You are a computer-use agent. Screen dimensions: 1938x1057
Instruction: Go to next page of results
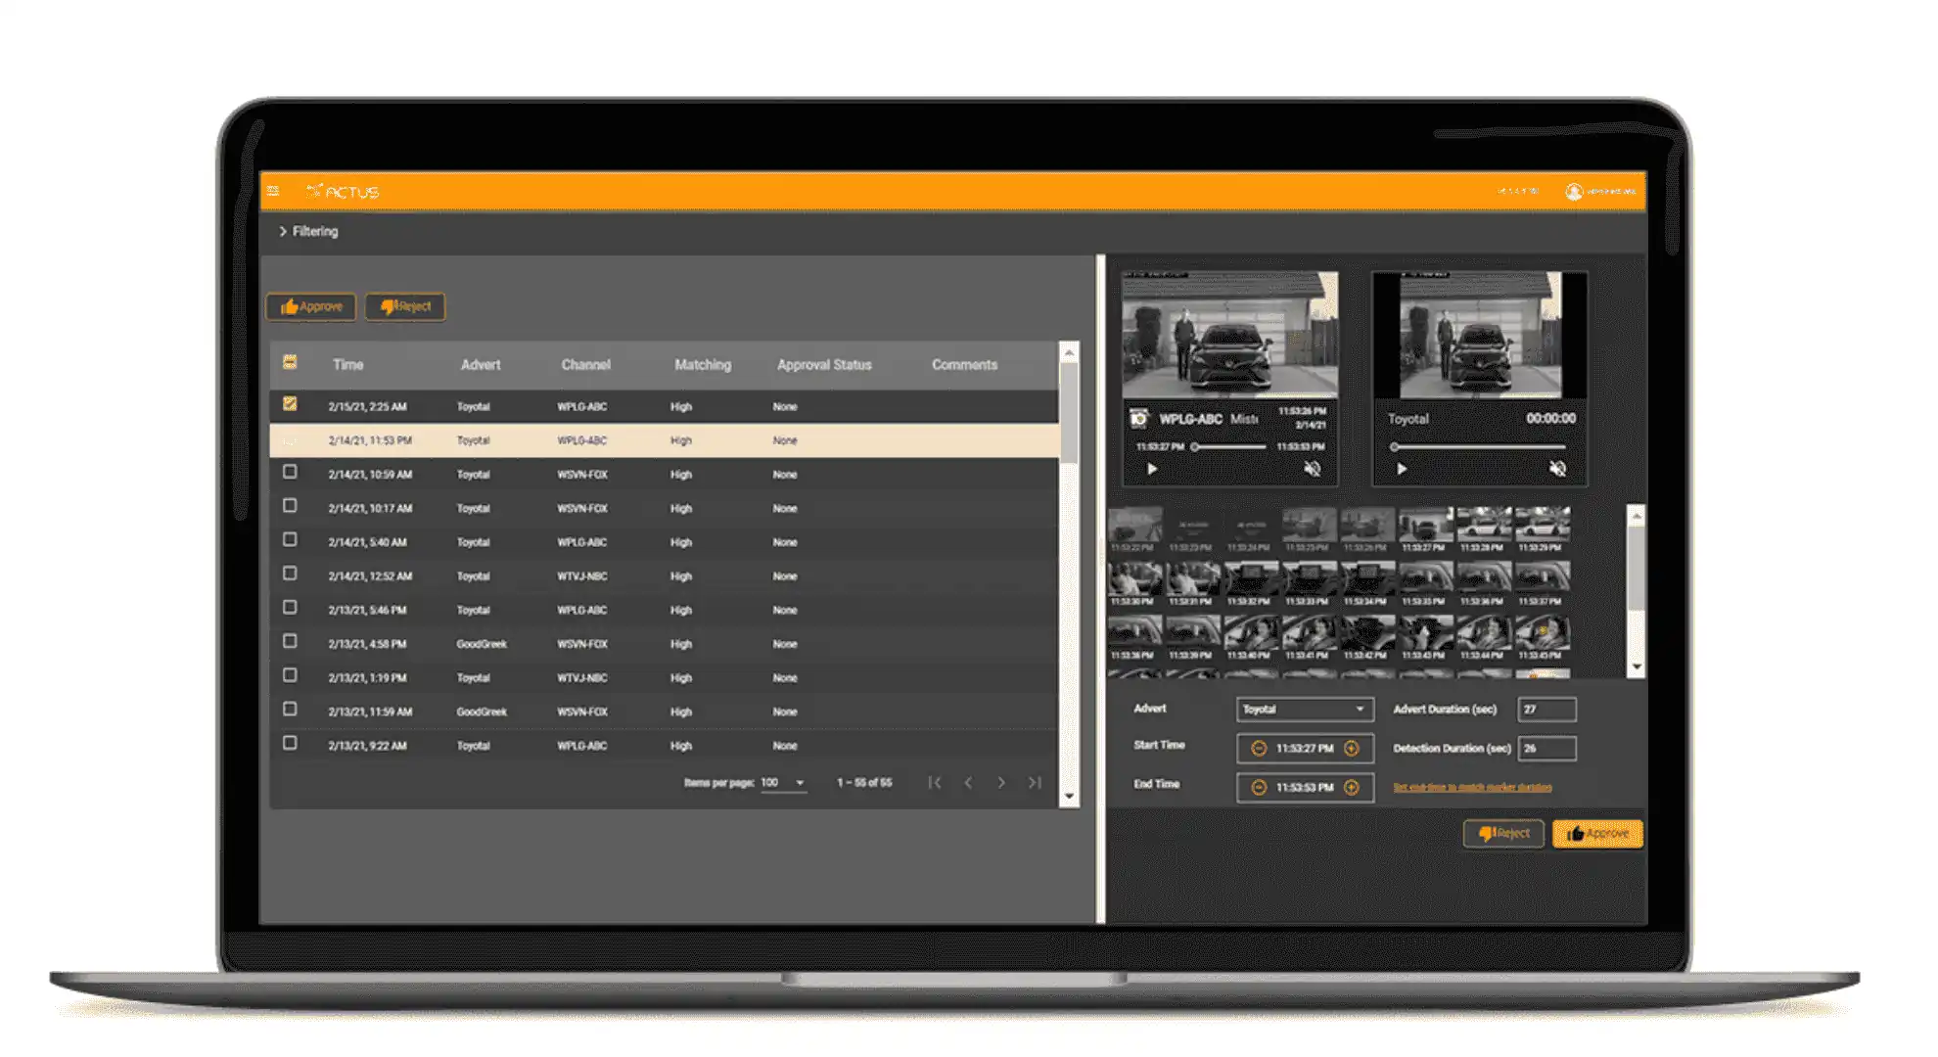tap(1000, 783)
